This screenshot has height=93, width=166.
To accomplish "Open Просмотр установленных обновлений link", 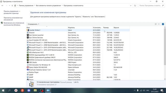I will pos(13,19).
